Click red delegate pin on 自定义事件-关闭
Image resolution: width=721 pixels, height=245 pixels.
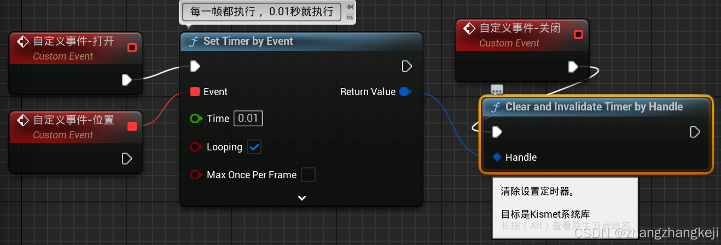578,35
